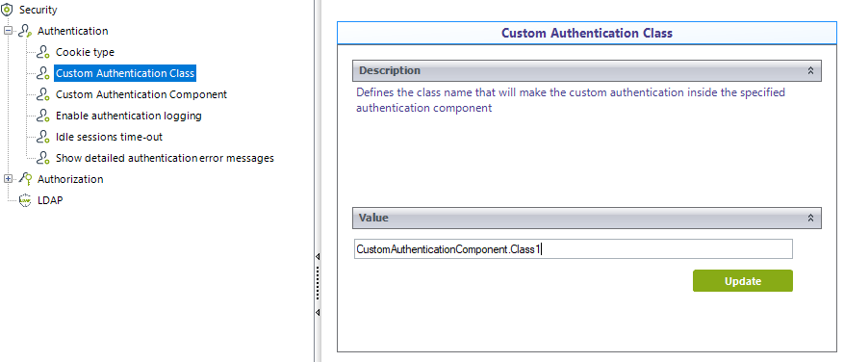Screen dimensions: 844x362
Task: Click the LDAP node icon
Action: point(25,200)
